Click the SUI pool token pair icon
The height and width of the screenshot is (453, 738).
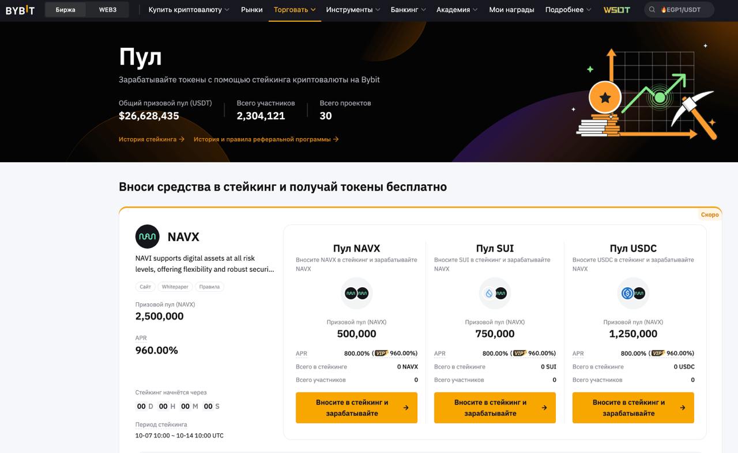point(495,294)
